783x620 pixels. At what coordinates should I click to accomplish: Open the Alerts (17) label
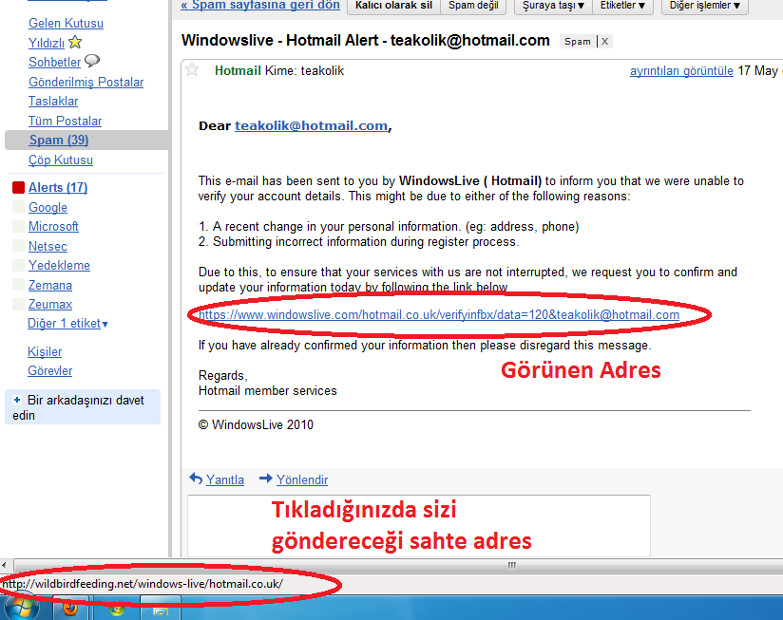[58, 187]
